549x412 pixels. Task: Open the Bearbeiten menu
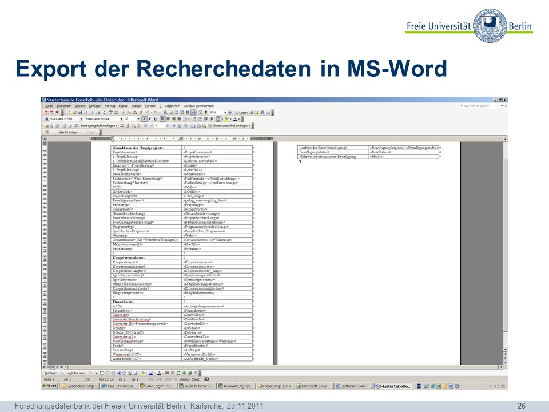64,106
